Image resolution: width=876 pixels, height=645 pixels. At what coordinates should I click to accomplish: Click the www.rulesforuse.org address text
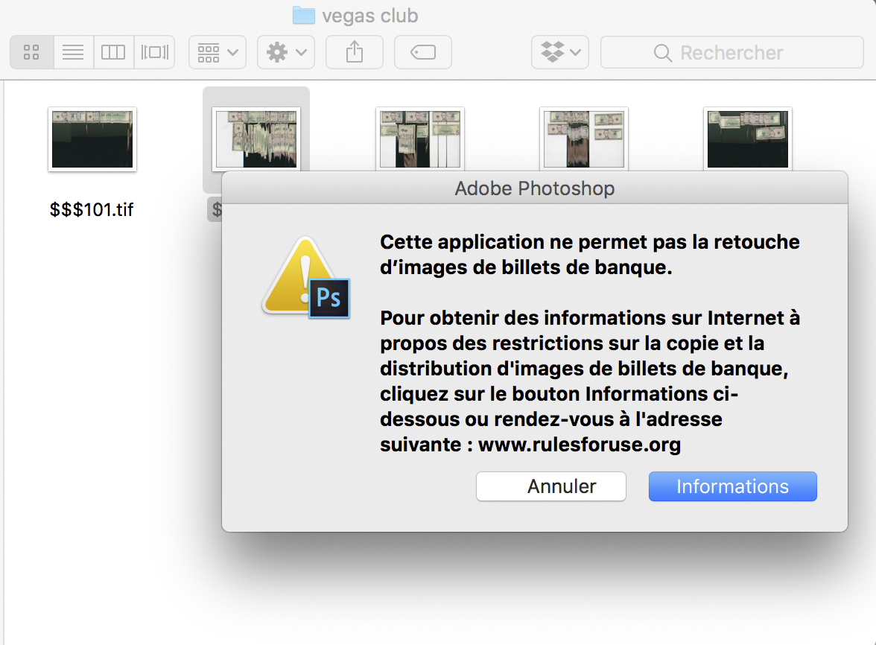coord(580,445)
